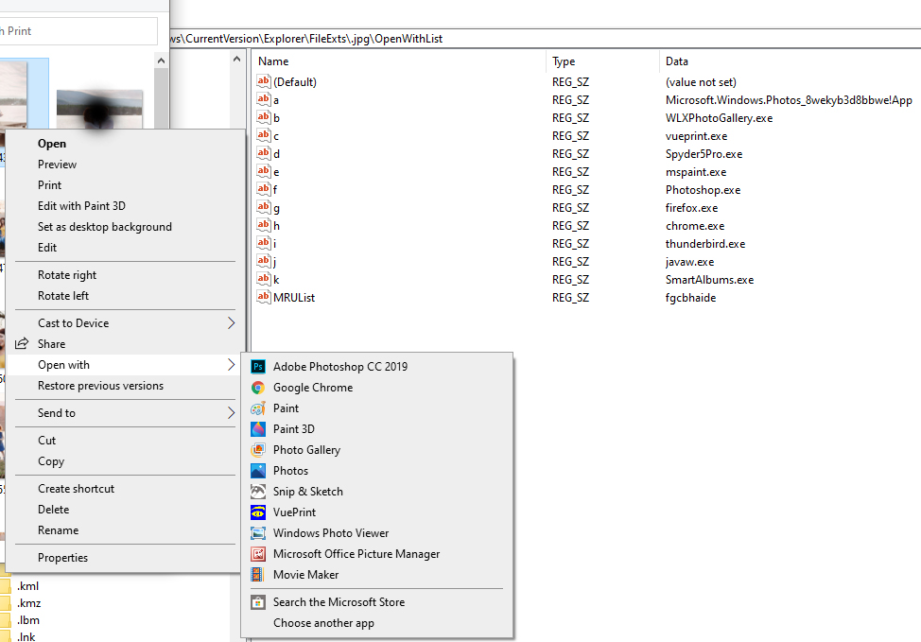
Task: Open image with Photos app icon
Action: click(258, 471)
